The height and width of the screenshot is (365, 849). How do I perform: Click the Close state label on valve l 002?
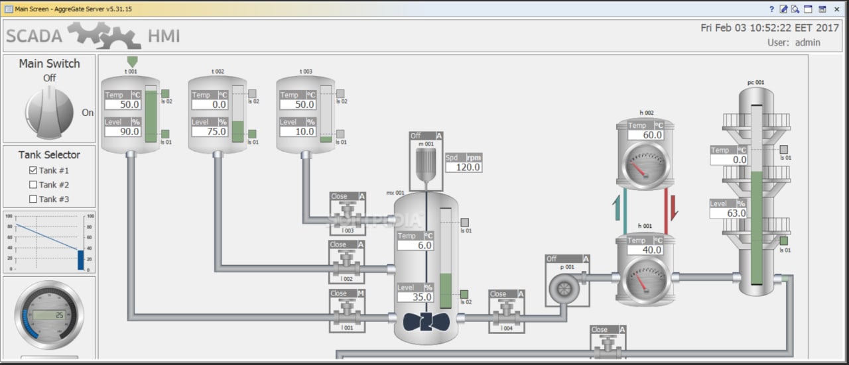click(x=339, y=244)
